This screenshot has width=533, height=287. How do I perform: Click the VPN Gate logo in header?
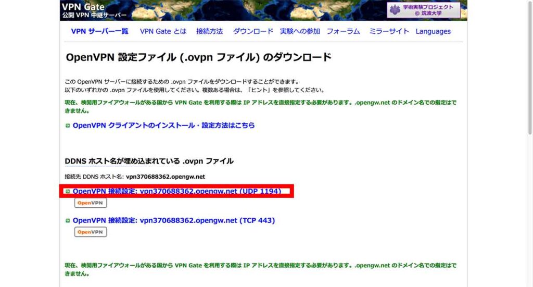pos(83,10)
